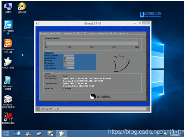Click the Current file '2 $LogFile' entry
The width and height of the screenshot is (185, 139).
67,89
